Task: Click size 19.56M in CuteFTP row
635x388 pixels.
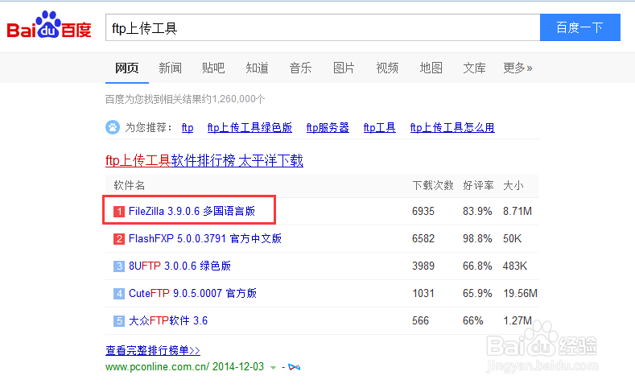Action: tap(521, 294)
